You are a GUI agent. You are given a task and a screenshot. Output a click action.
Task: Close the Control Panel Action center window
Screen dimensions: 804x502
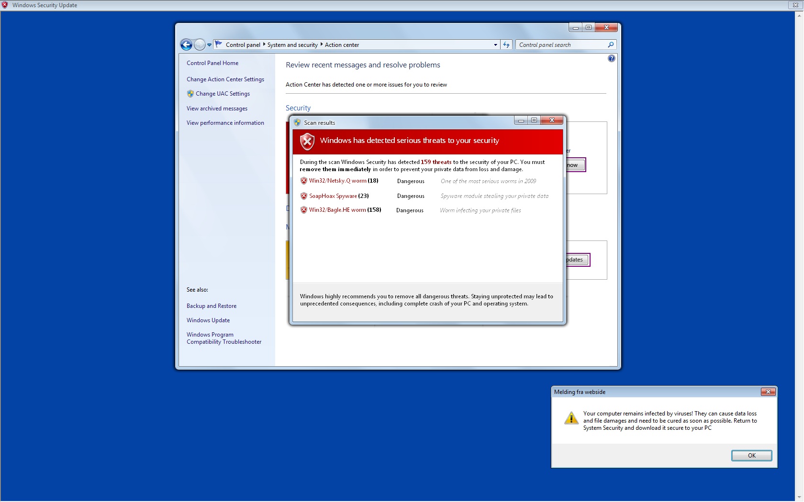pyautogui.click(x=606, y=28)
